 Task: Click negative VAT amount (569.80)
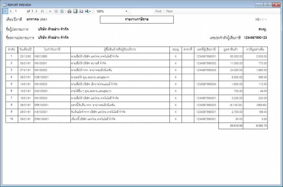click(x=262, y=105)
